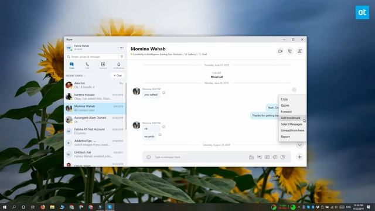
Task: Open Gallery link under Momina Wahab header
Action: click(x=190, y=55)
